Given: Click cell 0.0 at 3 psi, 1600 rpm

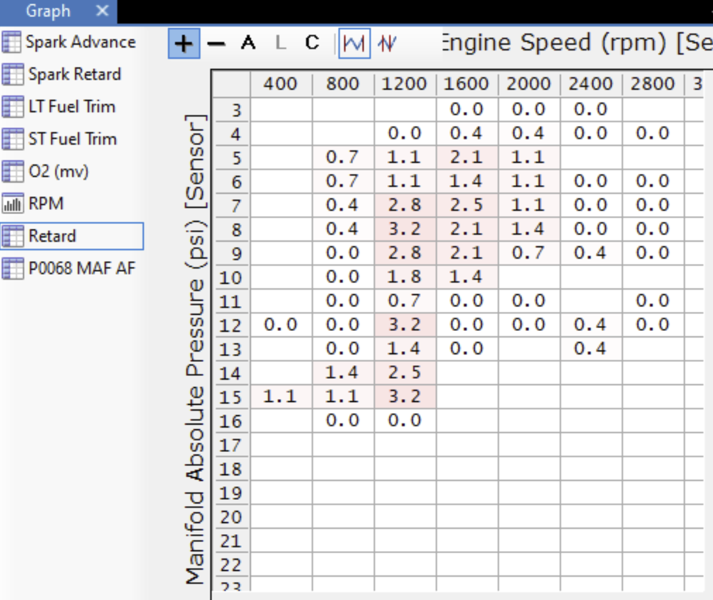Looking at the screenshot, I should (x=467, y=109).
